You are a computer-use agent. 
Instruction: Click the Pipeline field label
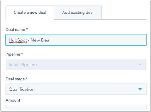pos(13,54)
